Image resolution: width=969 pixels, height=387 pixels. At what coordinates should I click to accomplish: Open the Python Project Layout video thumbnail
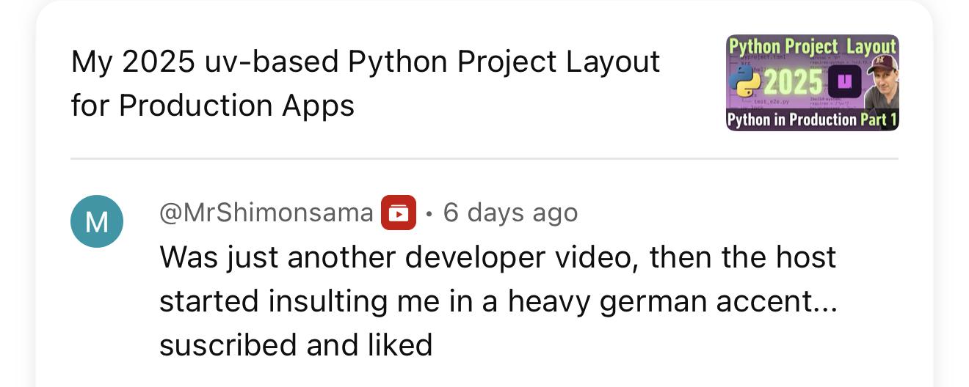coord(812,82)
